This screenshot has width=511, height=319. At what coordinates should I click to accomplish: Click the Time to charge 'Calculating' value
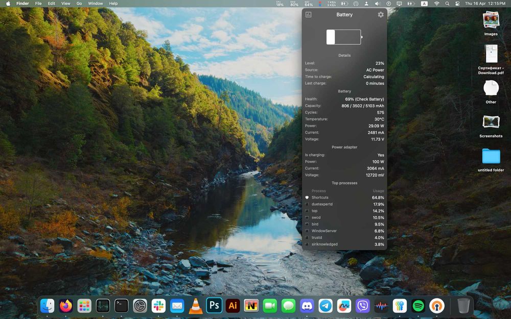[x=374, y=77]
